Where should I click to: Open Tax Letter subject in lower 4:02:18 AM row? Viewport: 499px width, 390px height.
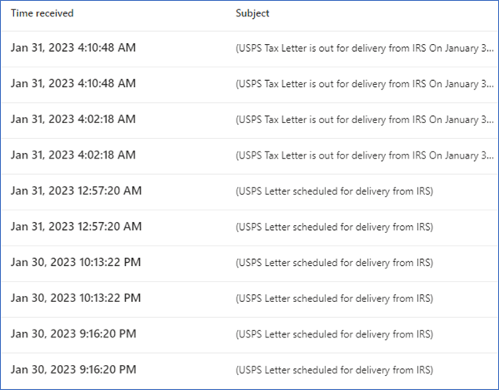pyautogui.click(x=365, y=155)
